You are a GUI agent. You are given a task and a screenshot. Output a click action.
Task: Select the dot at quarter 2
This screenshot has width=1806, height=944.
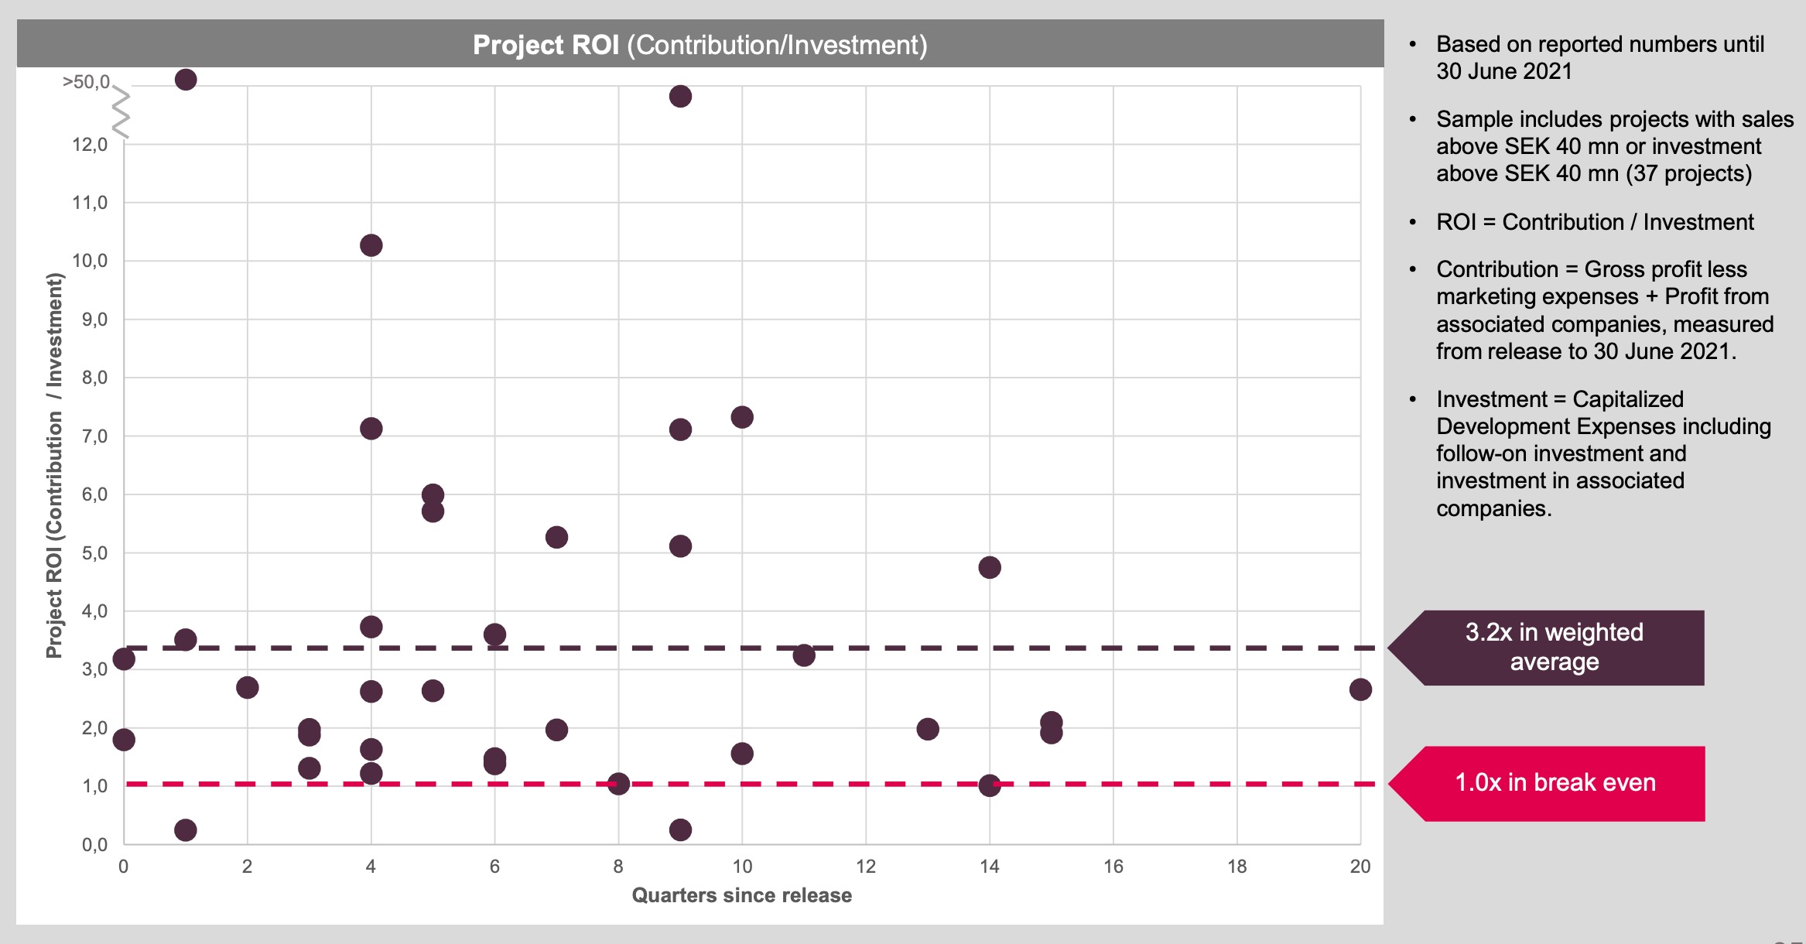click(x=248, y=687)
